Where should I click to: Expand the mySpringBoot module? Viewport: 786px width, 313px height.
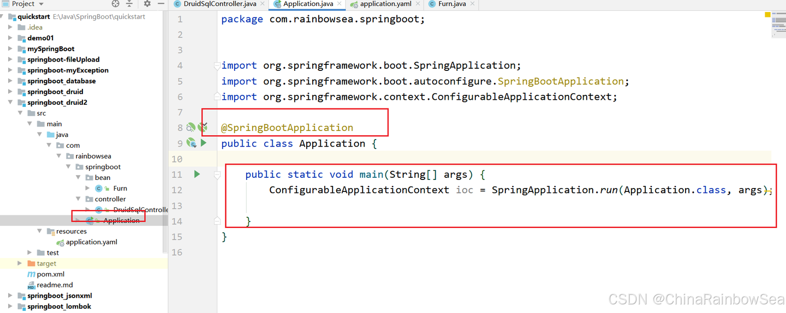pos(10,49)
